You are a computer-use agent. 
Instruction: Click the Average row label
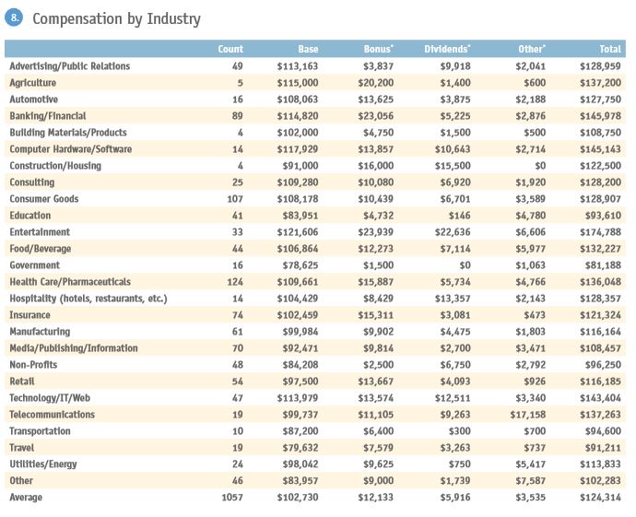[x=26, y=498]
